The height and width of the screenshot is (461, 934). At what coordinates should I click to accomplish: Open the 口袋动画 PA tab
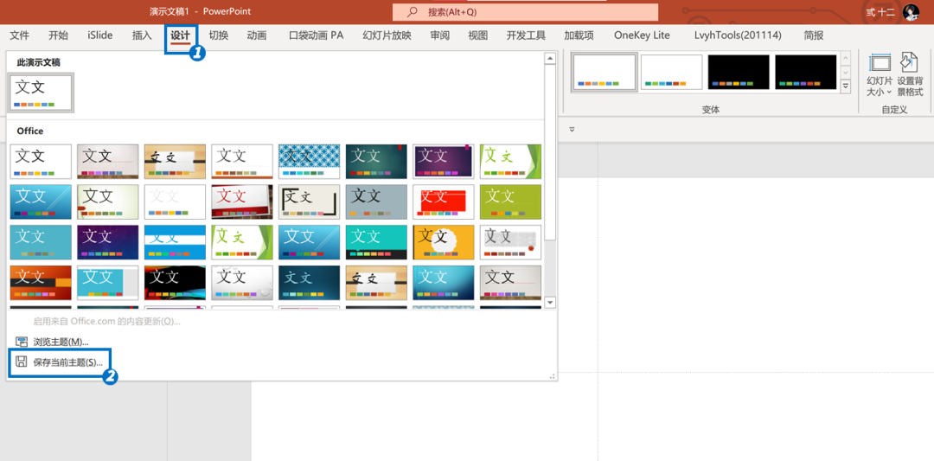click(x=316, y=35)
